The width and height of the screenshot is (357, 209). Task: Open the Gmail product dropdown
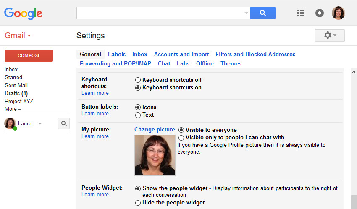(x=18, y=36)
